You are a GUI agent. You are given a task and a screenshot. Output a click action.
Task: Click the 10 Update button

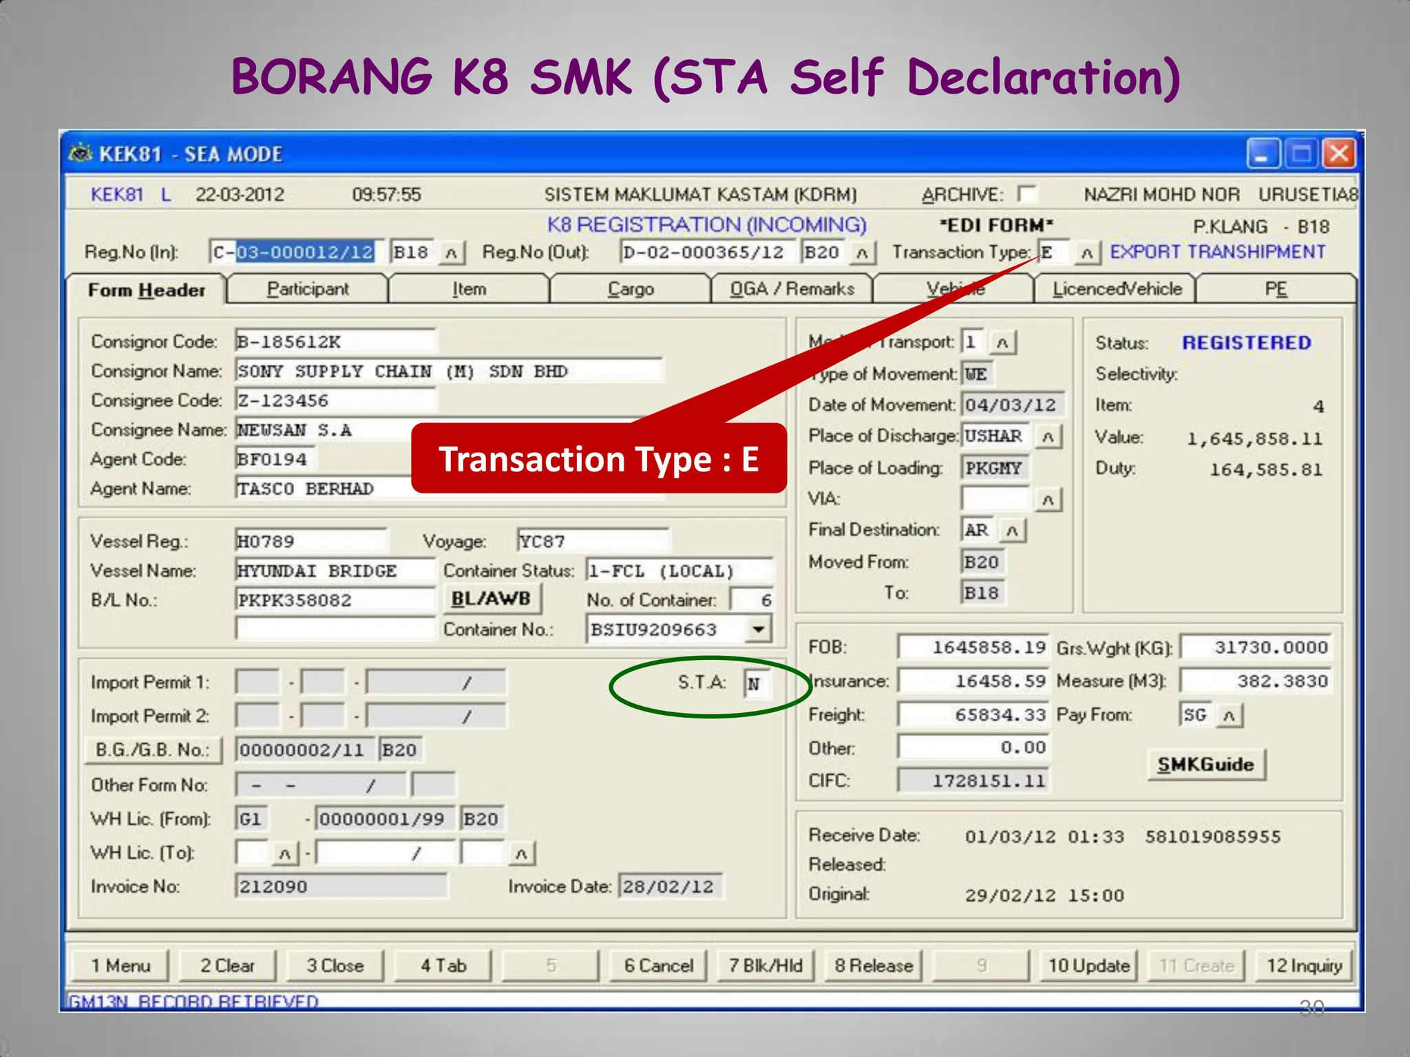coord(1089,965)
